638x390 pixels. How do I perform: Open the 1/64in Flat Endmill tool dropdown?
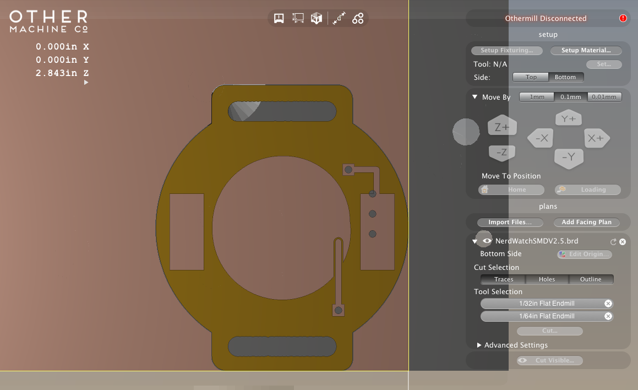(x=547, y=316)
